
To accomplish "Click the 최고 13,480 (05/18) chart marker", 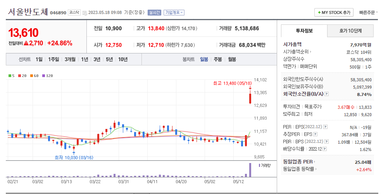I will pyautogui.click(x=232, y=83).
